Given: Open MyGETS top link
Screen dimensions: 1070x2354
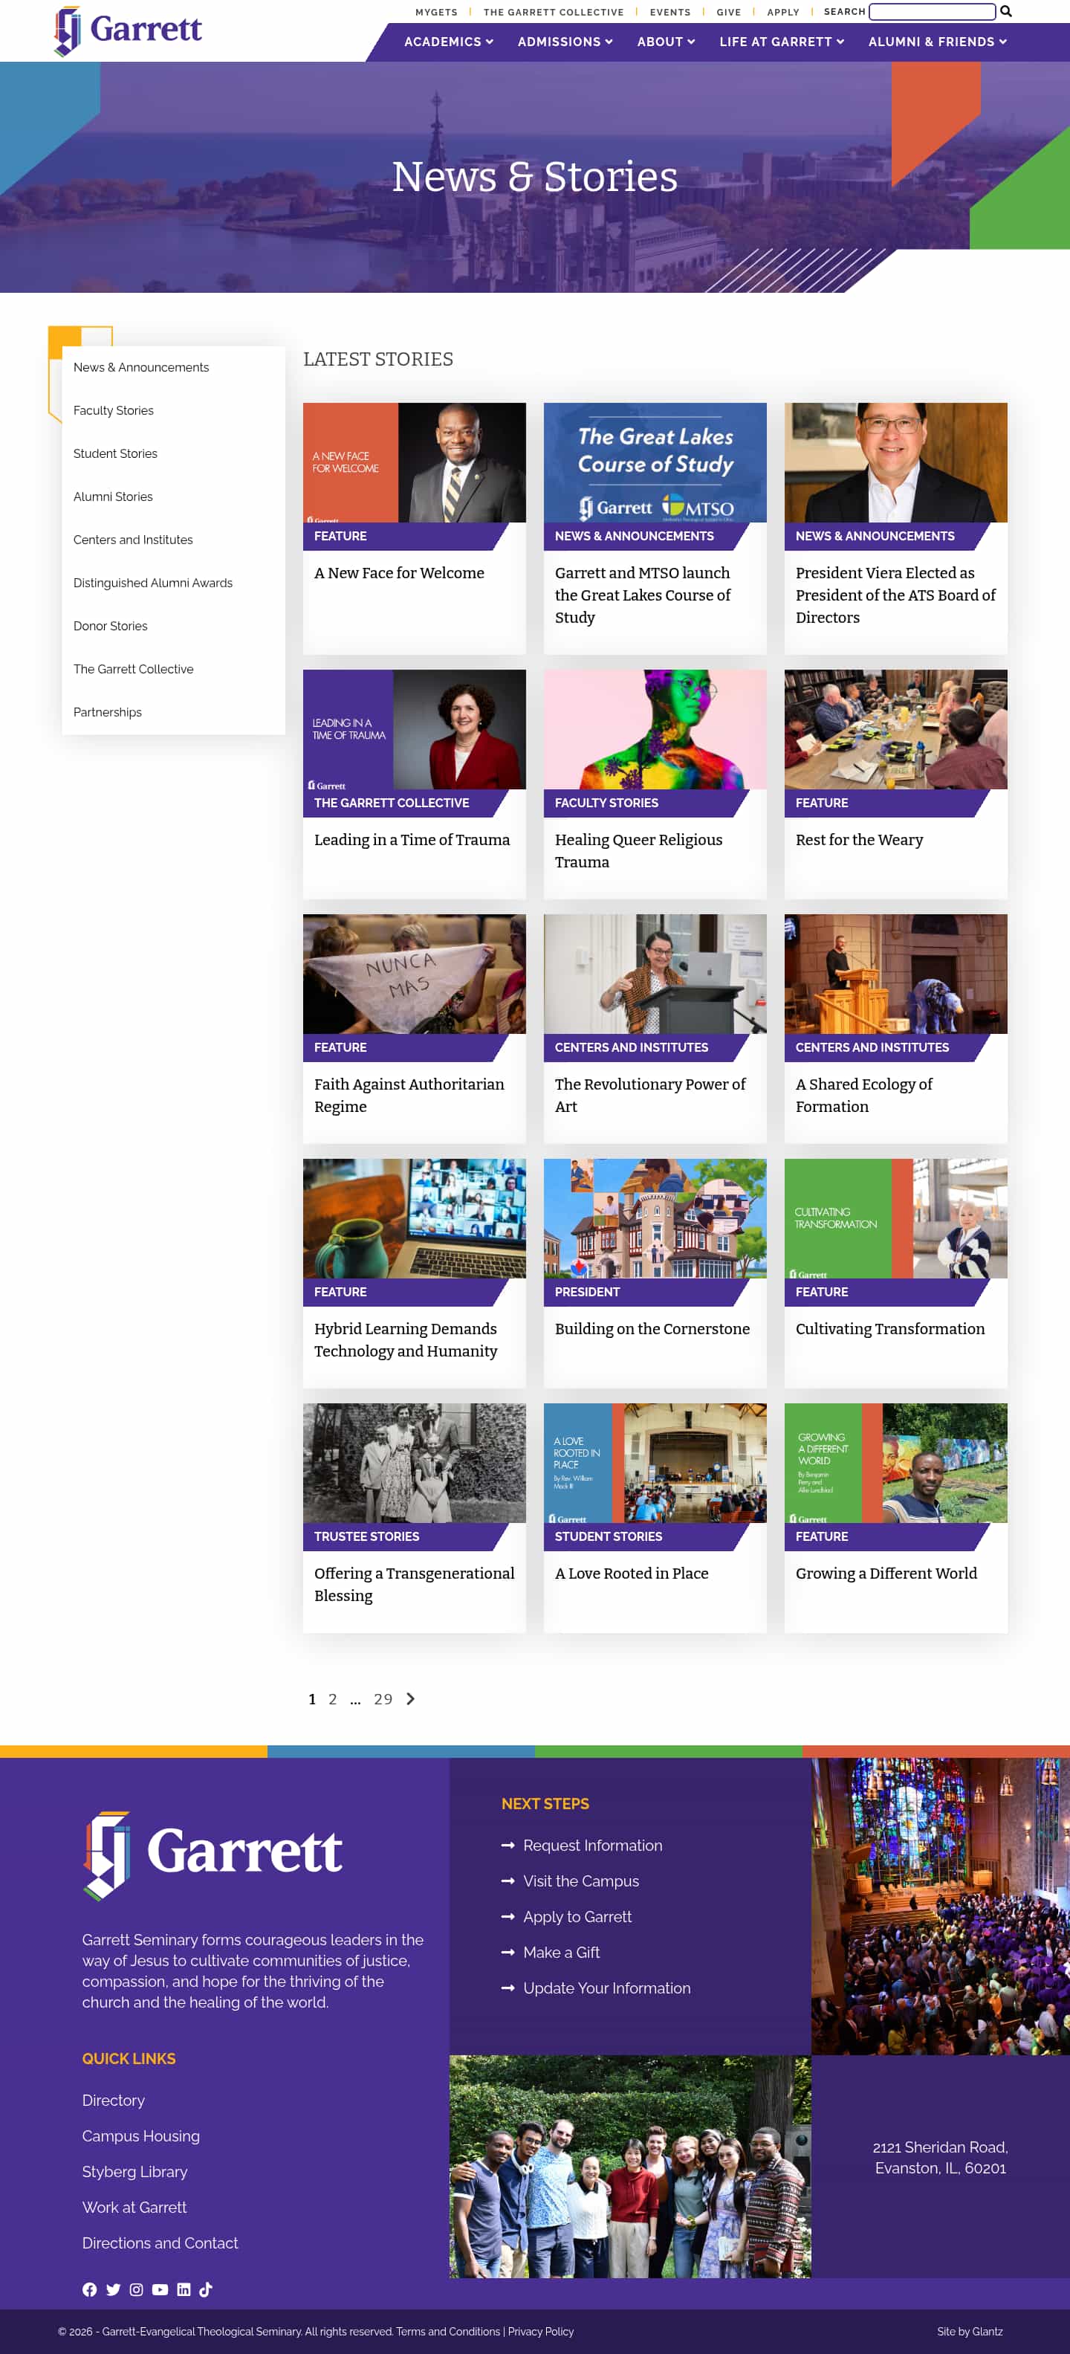Looking at the screenshot, I should click(x=436, y=13).
